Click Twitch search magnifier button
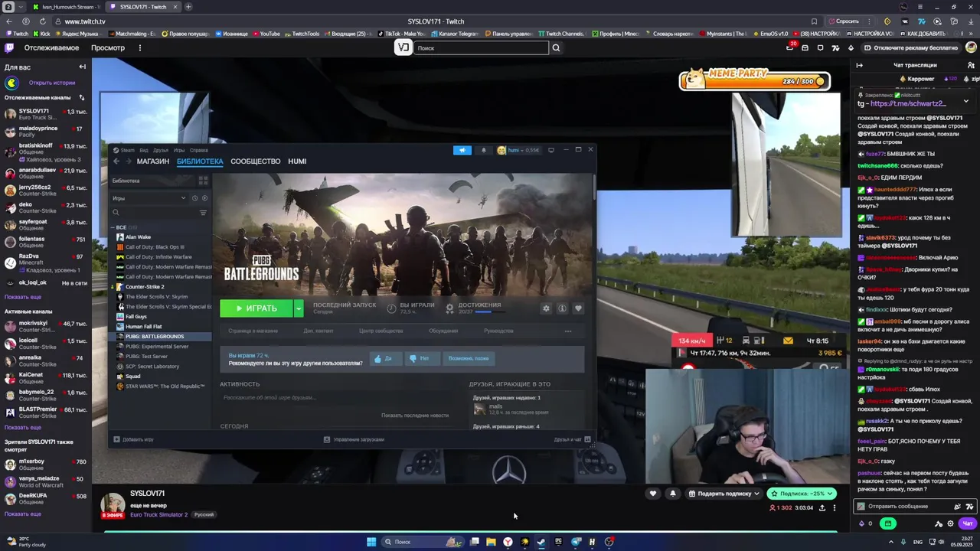Viewport: 980px width, 551px height. tap(557, 47)
